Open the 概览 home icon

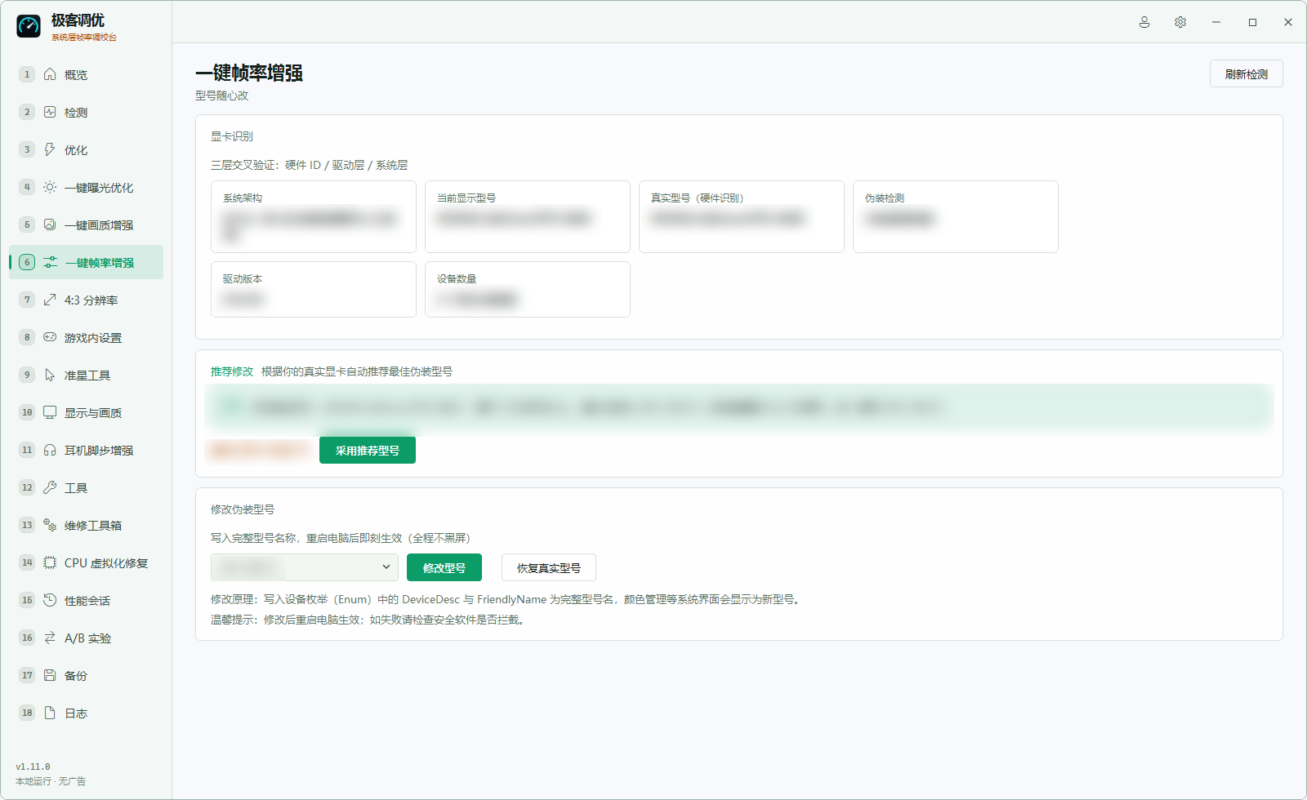50,74
